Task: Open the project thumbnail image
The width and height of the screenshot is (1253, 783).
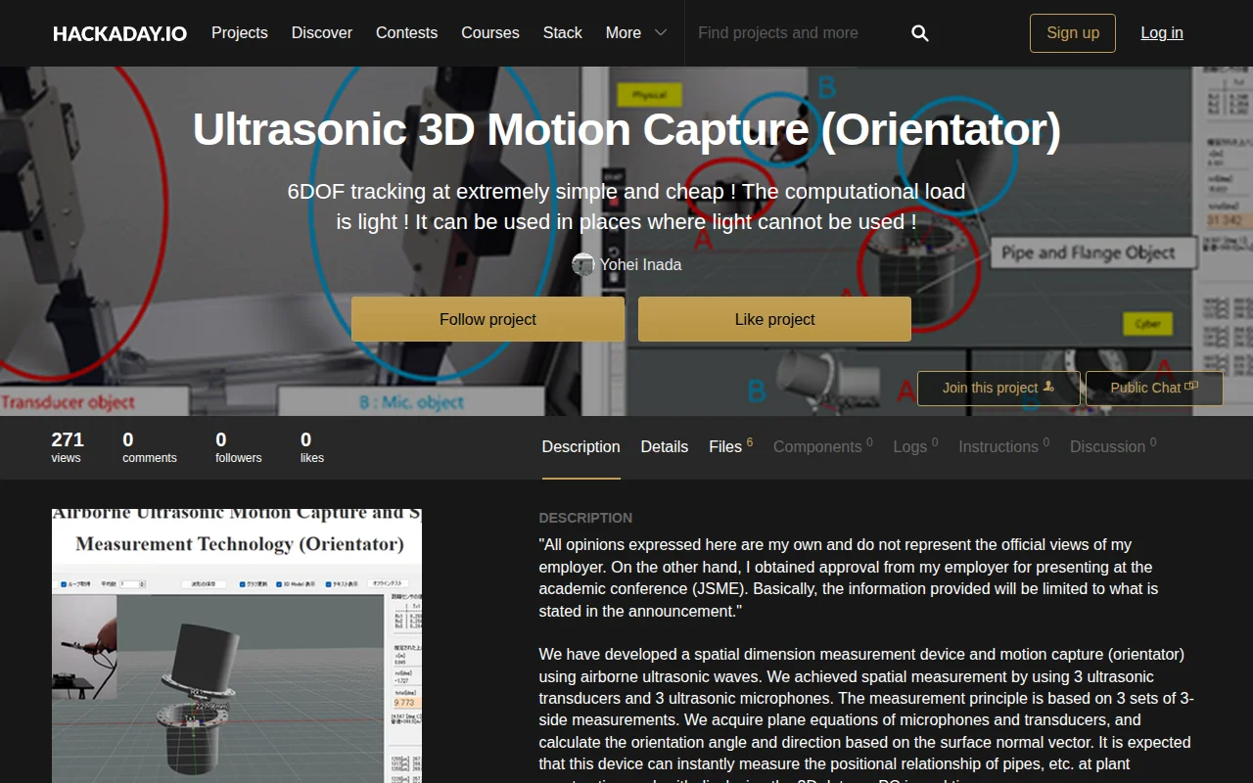Action: pos(237,646)
